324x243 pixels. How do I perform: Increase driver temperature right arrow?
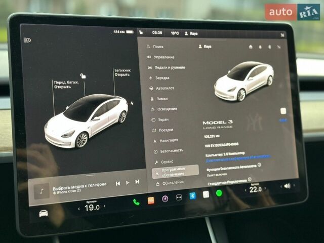(105, 206)
